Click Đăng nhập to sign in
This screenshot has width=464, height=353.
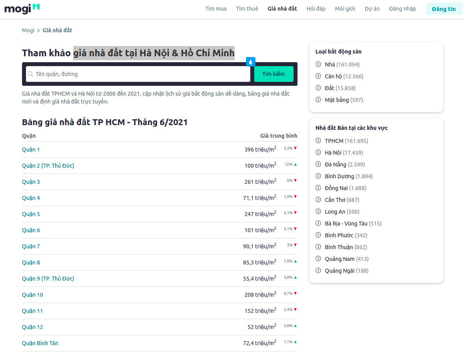403,9
